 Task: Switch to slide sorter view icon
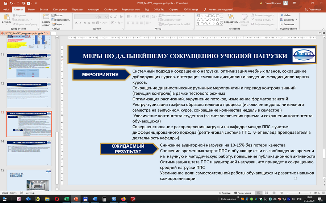pyautogui.click(x=266, y=193)
